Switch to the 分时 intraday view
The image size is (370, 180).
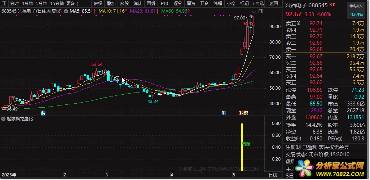(x=14, y=4)
